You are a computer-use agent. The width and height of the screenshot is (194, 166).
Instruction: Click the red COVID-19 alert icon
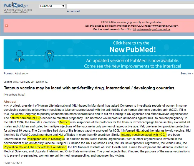(x=7, y=26)
